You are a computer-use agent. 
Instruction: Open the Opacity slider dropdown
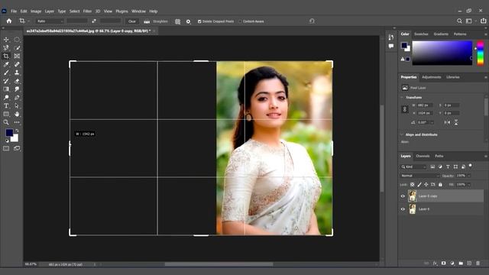pyautogui.click(x=468, y=176)
